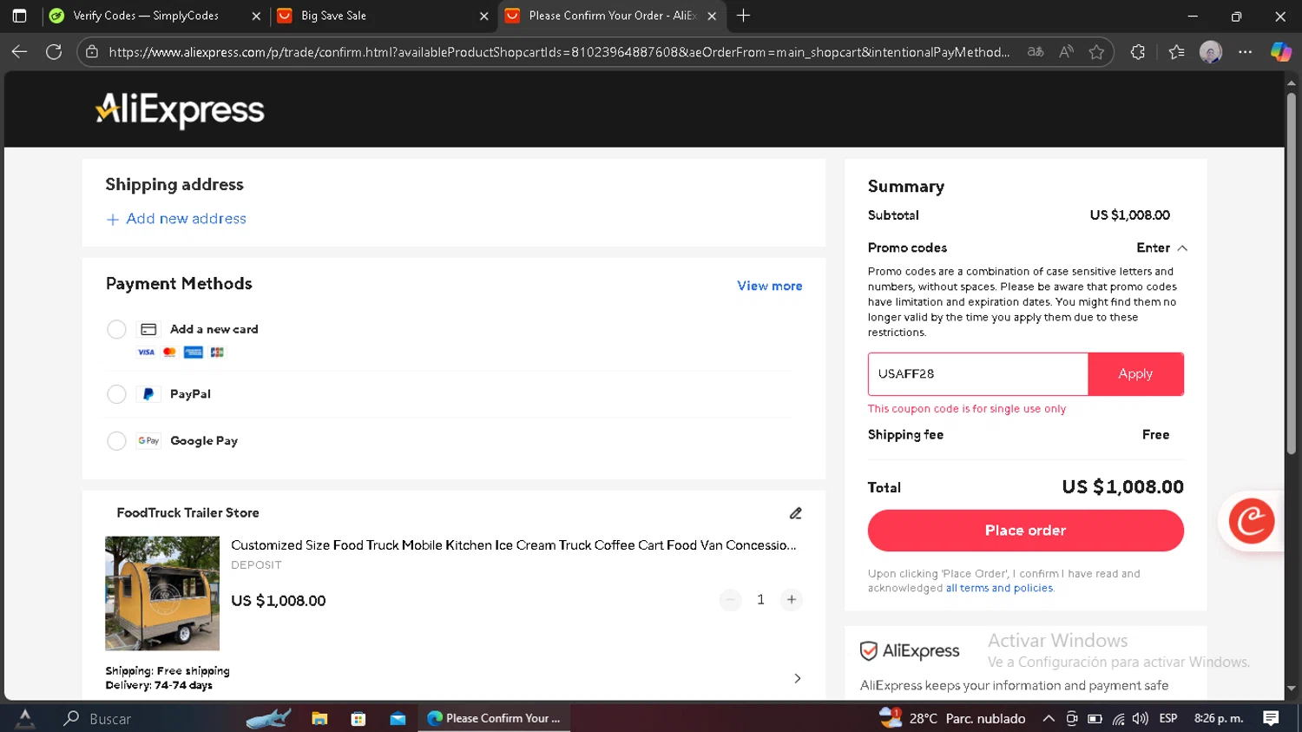This screenshot has height=732, width=1302.
Task: Open Microsoft Store from taskbar
Action: 358,718
